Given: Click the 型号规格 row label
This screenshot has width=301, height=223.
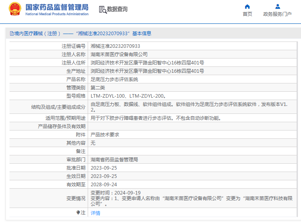Looking at the screenshot, I should (x=76, y=96).
